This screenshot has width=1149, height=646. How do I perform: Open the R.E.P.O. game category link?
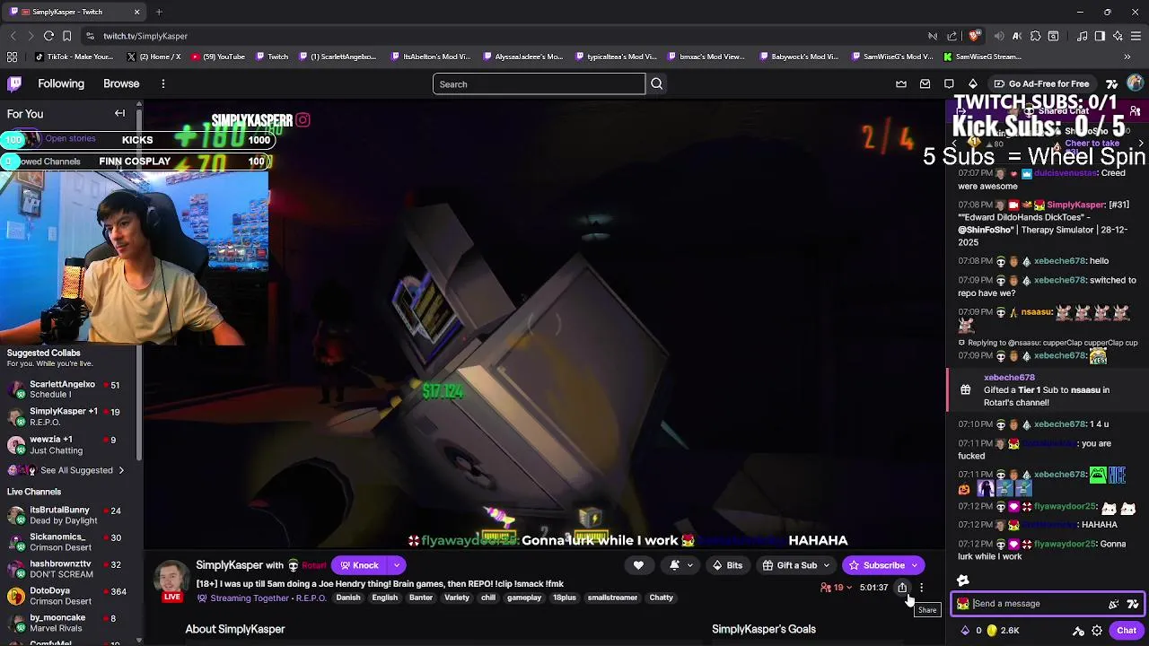tap(311, 598)
